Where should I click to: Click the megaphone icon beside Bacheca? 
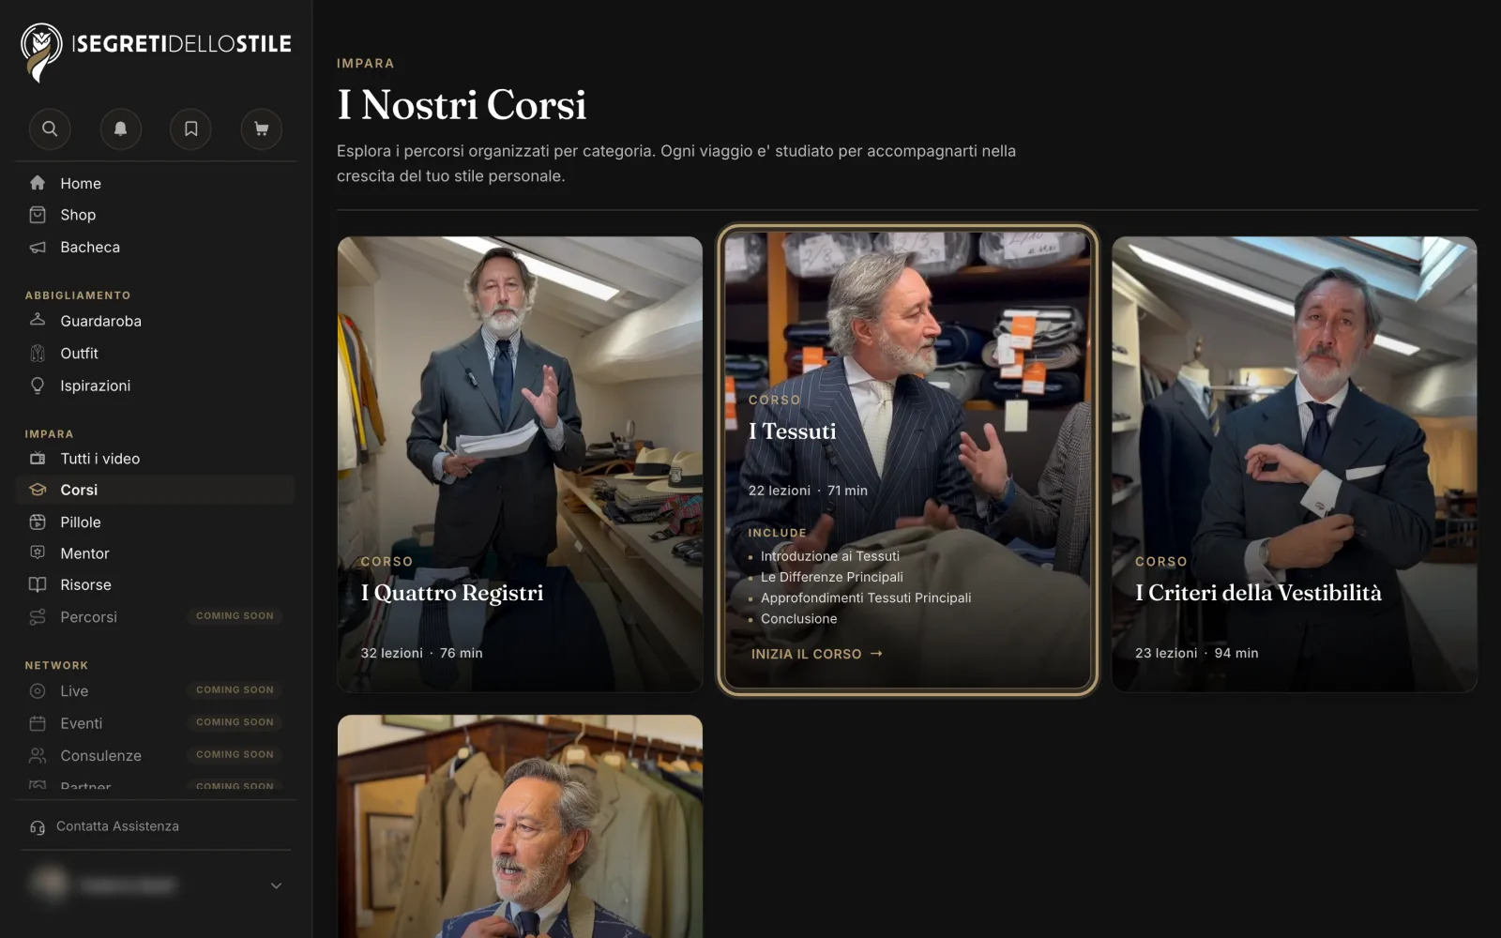tap(38, 247)
